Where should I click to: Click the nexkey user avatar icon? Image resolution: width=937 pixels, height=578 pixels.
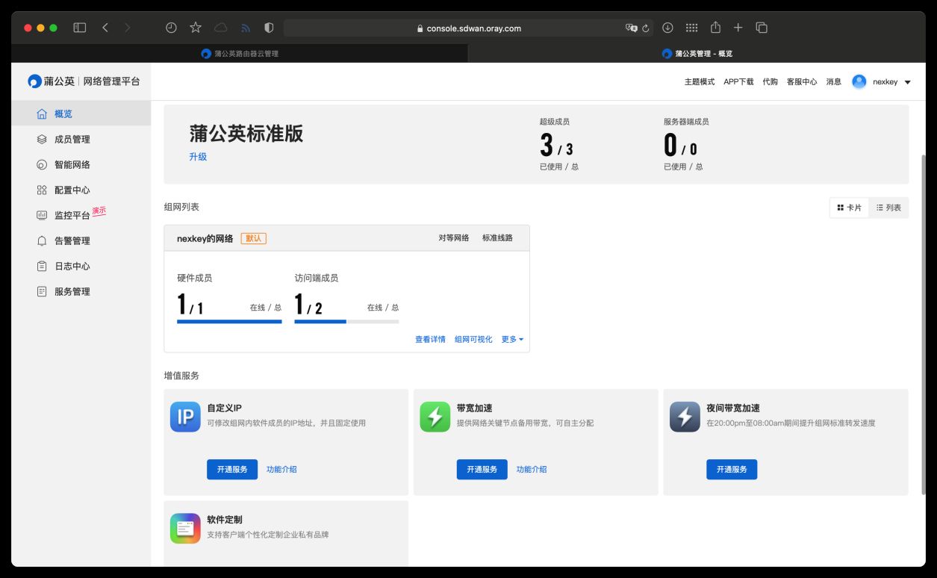pyautogui.click(x=859, y=81)
